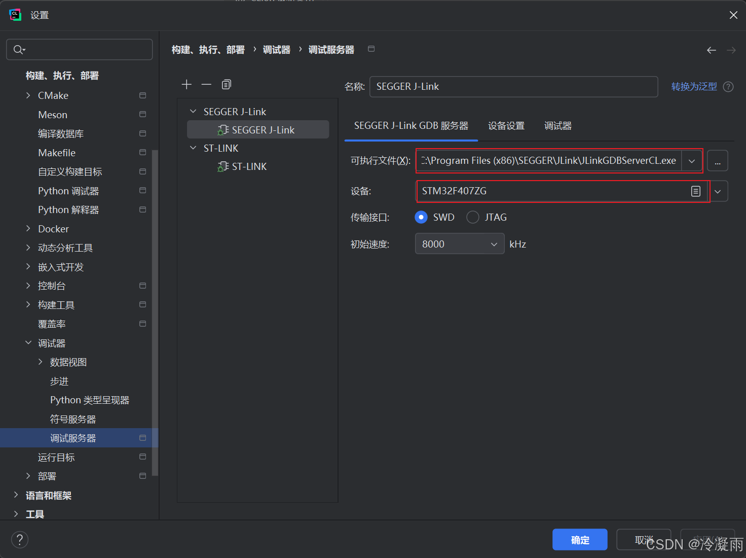Viewport: 746px width, 558px height.
Task: Click the remove (−) debug server icon
Action: tap(206, 84)
